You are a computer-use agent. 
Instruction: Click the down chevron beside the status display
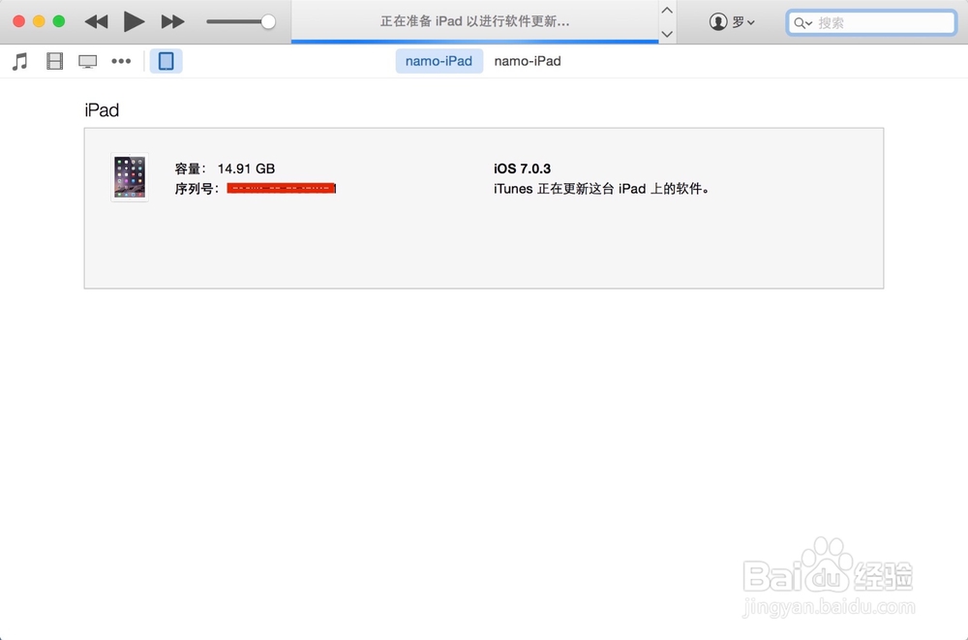(x=667, y=33)
